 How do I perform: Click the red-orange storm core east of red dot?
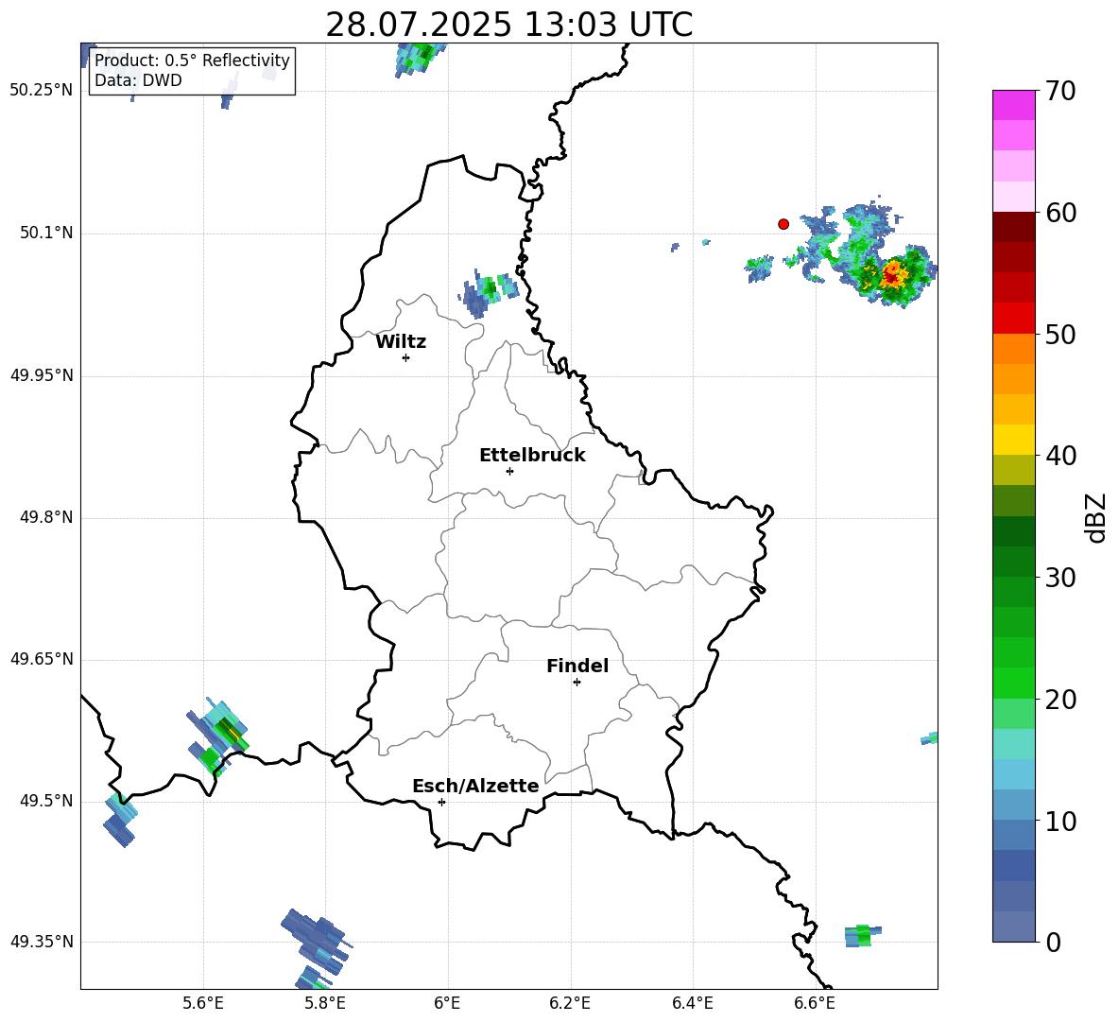pos(891,274)
